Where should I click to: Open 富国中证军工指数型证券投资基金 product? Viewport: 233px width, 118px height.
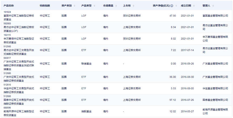[x=19, y=18]
